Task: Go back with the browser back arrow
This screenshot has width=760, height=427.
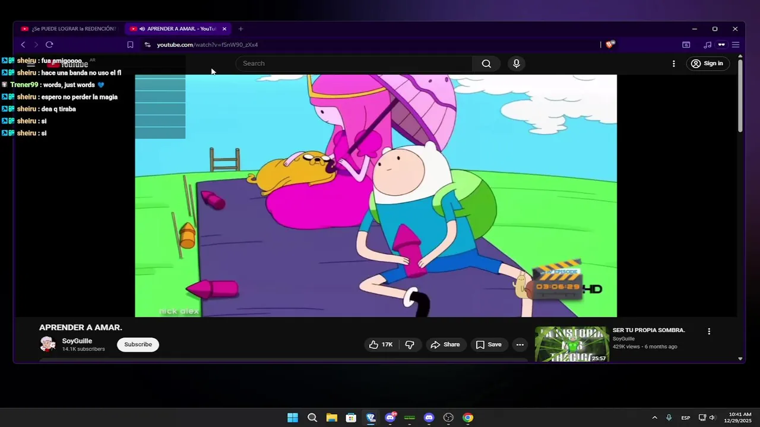Action: click(23, 44)
